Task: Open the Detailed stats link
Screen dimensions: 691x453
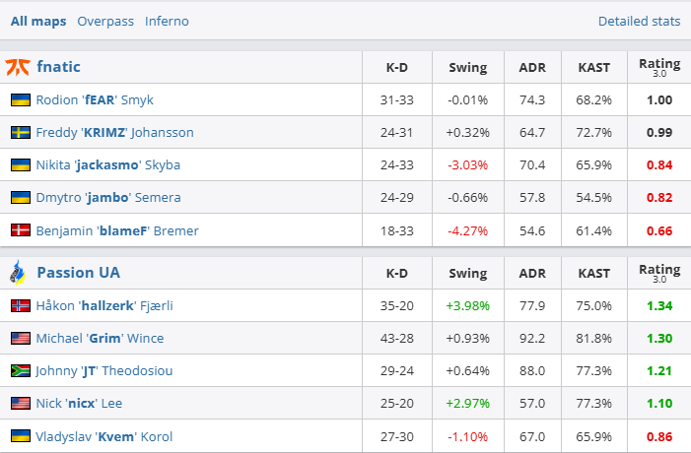Action: (x=639, y=21)
